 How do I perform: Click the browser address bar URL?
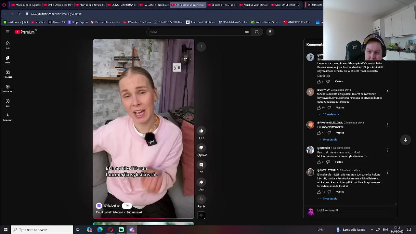[x=56, y=14]
